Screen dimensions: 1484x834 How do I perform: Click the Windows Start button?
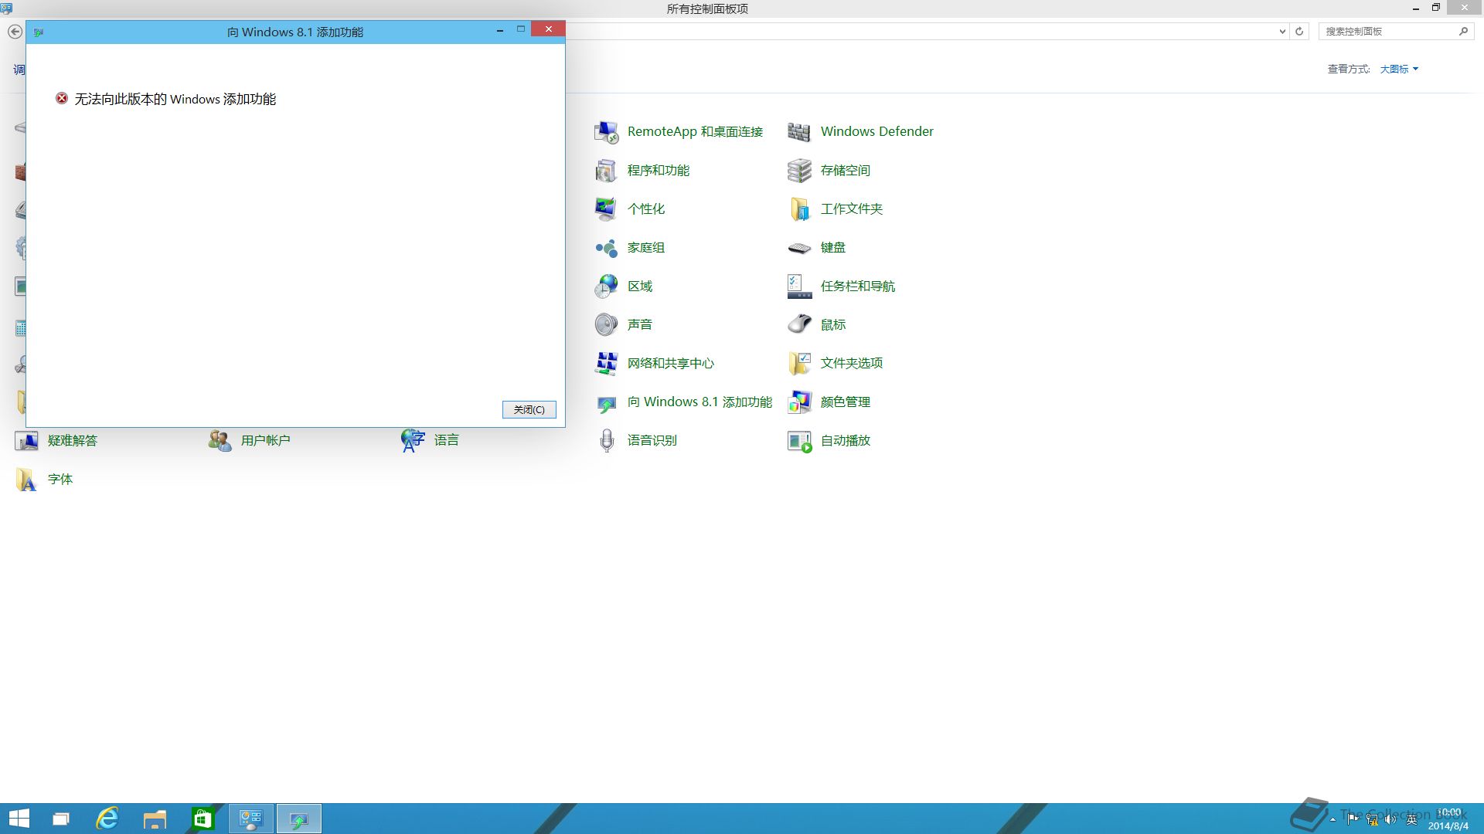[19, 819]
